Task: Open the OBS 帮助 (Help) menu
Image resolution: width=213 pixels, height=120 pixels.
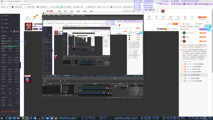Action: click(83, 15)
